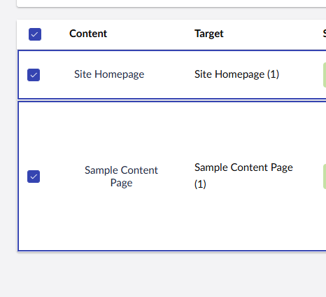The image size is (326, 297).
Task: Click the white panel above the table
Action: point(171,4)
